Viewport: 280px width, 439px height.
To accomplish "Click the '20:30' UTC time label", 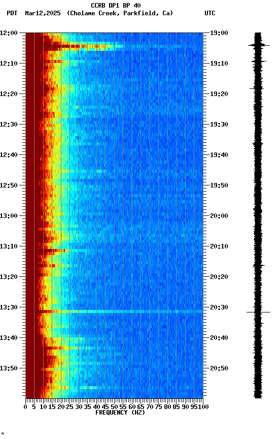I will 219,307.
